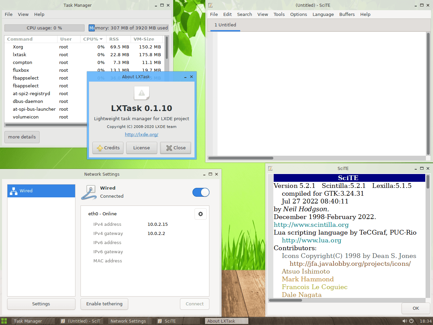Select the Wired network icon in sidebar

(14, 191)
